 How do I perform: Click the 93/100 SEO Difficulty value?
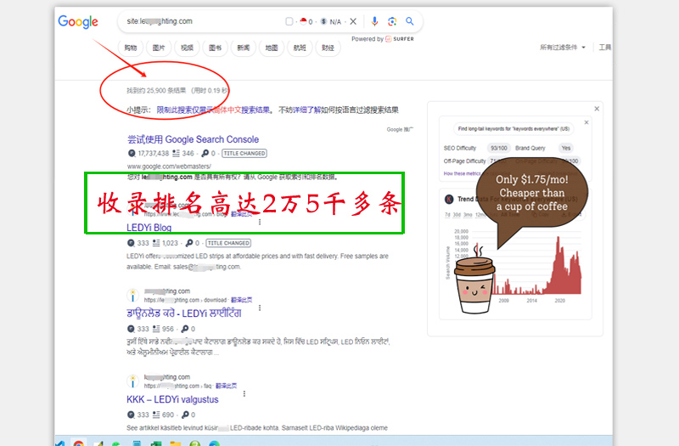(x=498, y=148)
